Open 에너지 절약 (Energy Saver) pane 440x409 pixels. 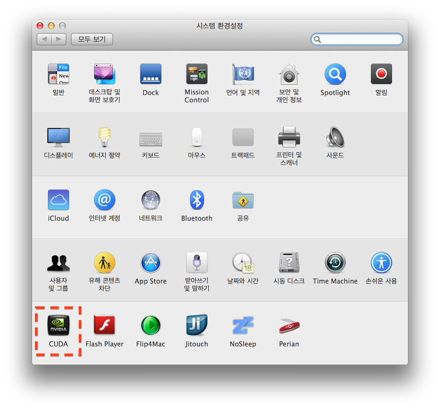coord(104,137)
